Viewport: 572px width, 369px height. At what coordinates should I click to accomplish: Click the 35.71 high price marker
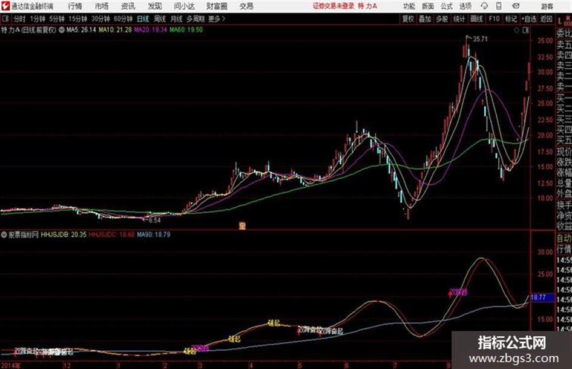click(x=480, y=39)
